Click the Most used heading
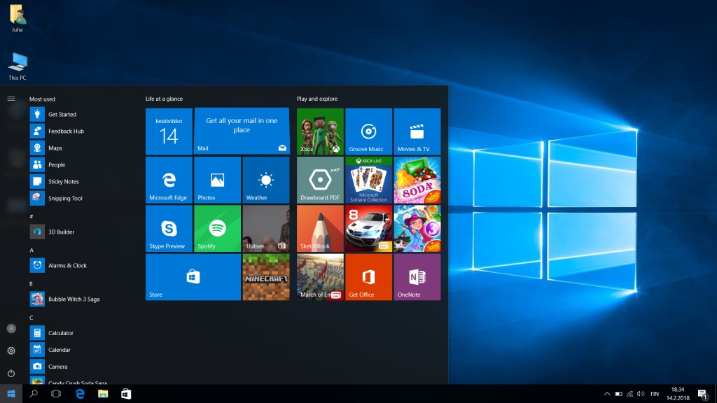 (x=42, y=99)
